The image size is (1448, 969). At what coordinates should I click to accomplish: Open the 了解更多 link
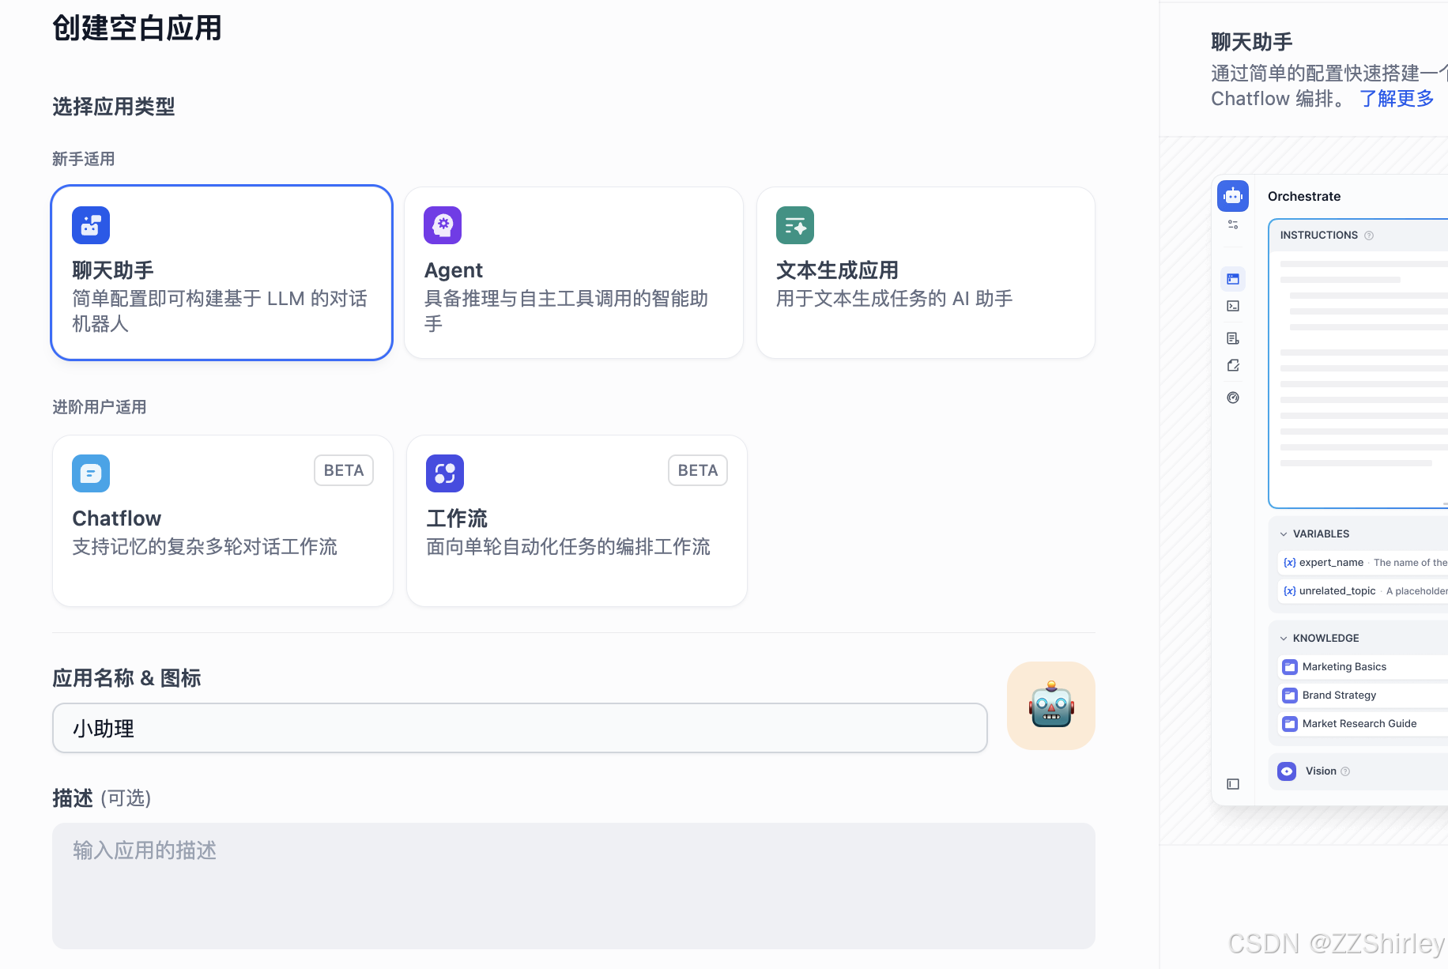[x=1396, y=98]
